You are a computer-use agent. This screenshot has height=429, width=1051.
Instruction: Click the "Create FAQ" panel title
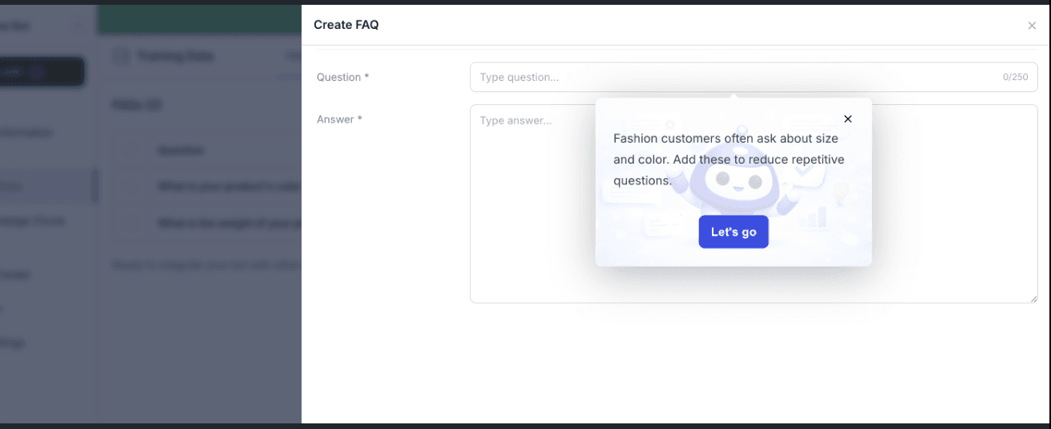point(346,25)
